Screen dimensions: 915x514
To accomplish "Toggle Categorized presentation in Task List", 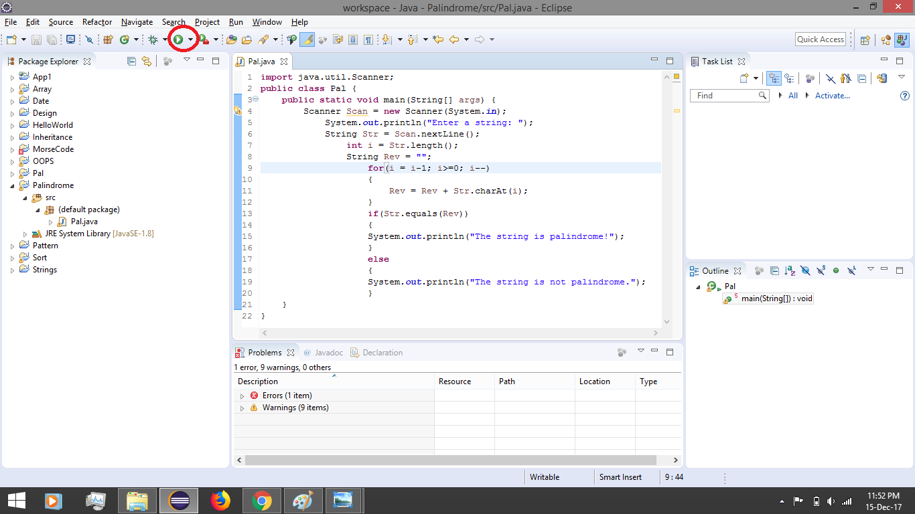I will 774,78.
